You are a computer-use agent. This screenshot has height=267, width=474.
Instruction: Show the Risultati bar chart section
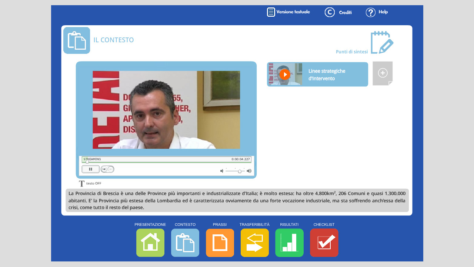point(289,243)
